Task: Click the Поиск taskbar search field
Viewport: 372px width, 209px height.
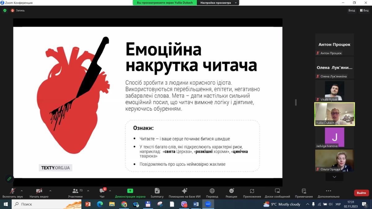Action: coord(46,204)
